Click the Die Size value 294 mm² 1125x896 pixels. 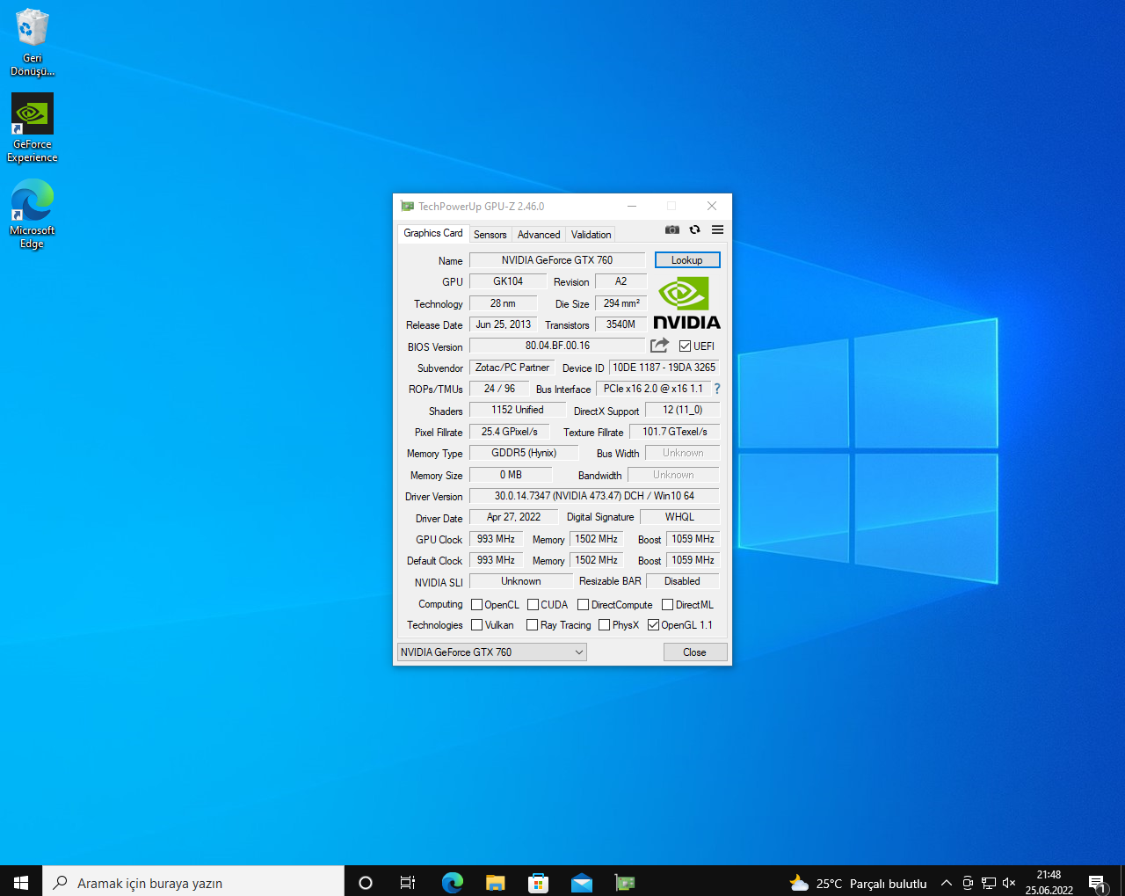tap(621, 303)
